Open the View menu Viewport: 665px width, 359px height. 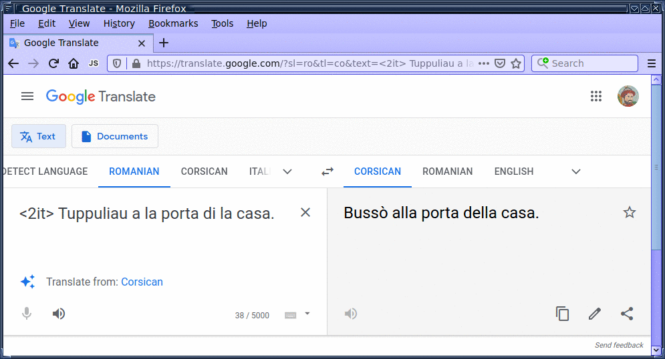tap(80, 24)
